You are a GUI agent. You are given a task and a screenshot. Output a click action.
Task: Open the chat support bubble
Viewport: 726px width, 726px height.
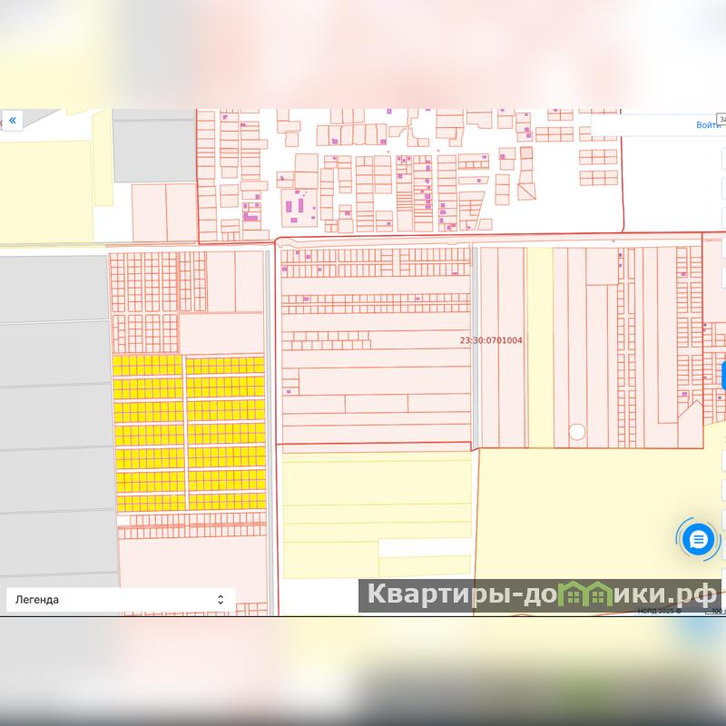(x=698, y=540)
